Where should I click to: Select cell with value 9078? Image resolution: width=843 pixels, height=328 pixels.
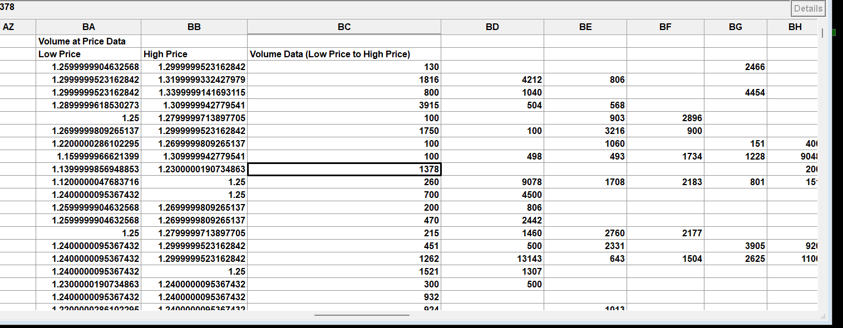coord(492,182)
